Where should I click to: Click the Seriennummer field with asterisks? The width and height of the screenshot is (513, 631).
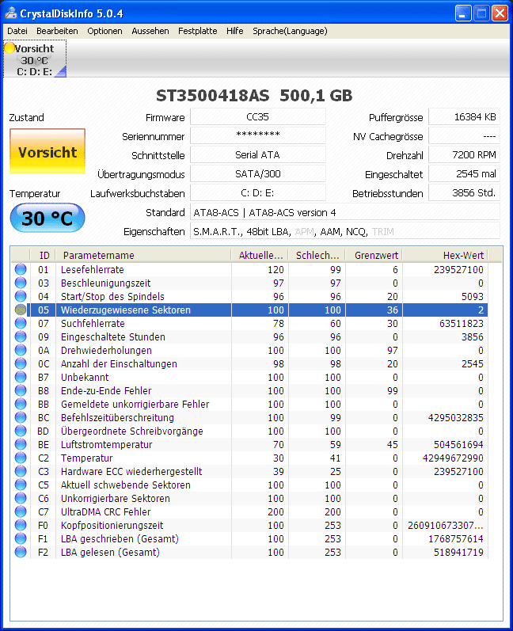click(257, 135)
